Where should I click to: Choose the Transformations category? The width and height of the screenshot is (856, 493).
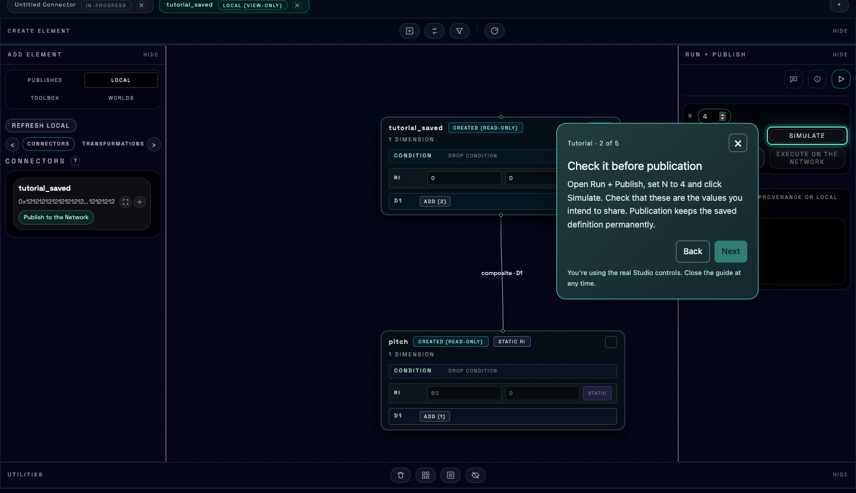(113, 144)
